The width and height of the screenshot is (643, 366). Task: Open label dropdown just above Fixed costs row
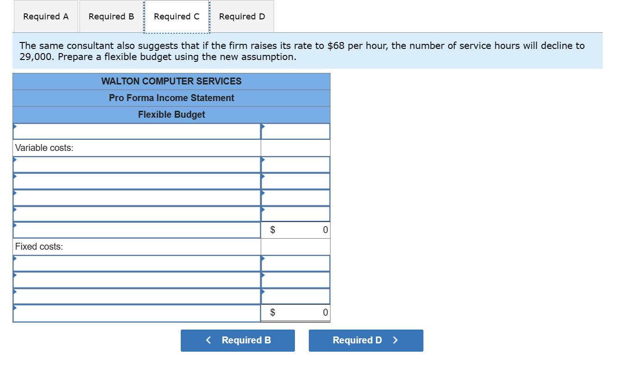[x=137, y=230]
